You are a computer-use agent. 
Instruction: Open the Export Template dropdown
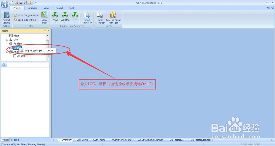click(x=87, y=18)
